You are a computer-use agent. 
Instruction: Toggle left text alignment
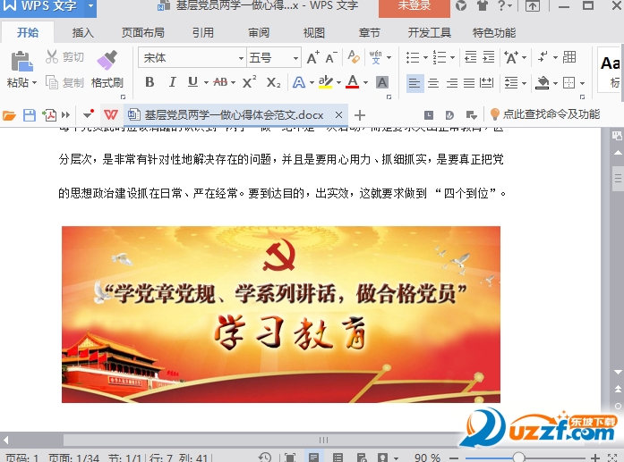tap(415, 83)
